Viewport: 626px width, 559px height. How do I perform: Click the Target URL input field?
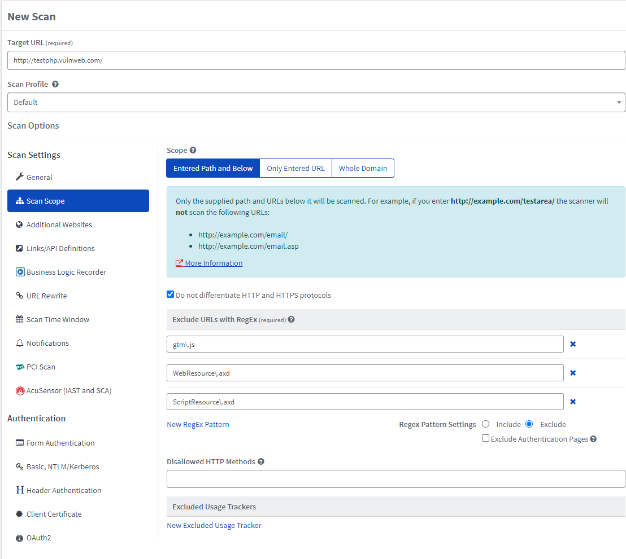click(316, 60)
